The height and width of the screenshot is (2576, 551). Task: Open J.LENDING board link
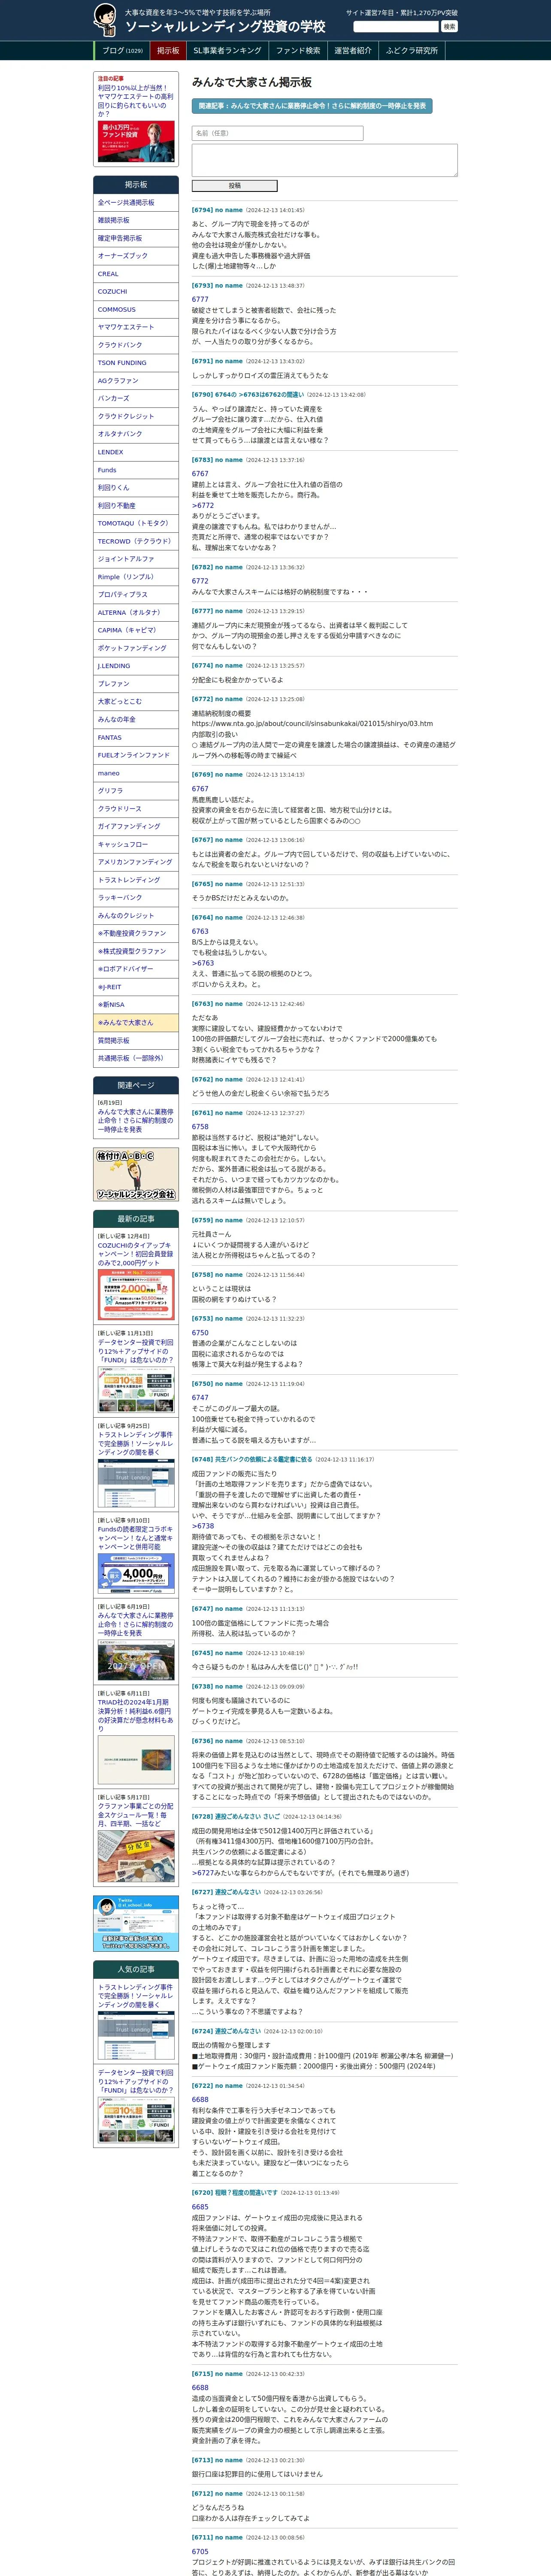136,666
